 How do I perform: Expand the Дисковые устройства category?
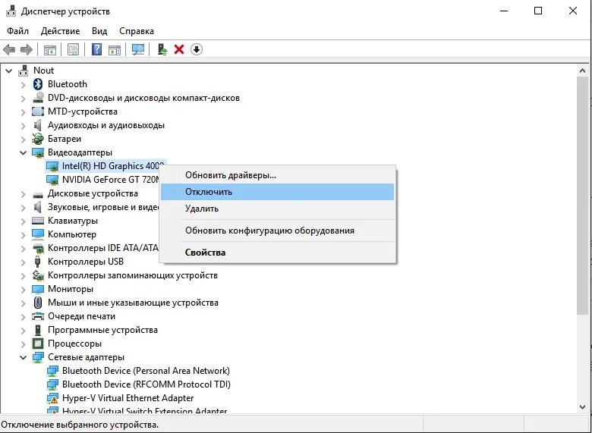pos(23,194)
